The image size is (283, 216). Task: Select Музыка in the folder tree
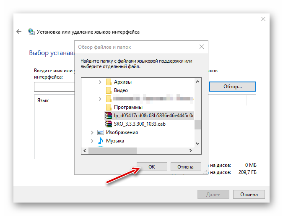(x=115, y=141)
